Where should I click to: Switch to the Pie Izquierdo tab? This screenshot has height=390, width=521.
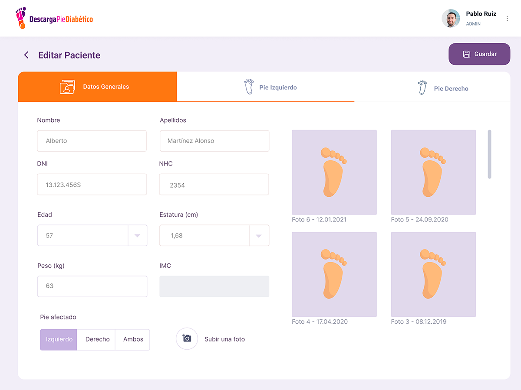278,87
